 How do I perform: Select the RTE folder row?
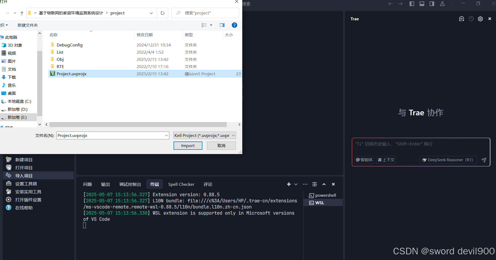[145, 67]
